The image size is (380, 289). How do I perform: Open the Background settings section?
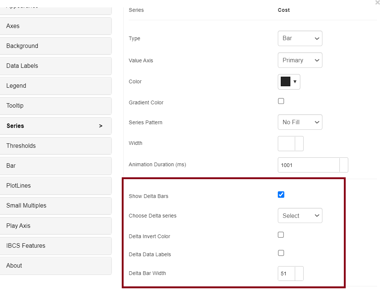(x=56, y=46)
